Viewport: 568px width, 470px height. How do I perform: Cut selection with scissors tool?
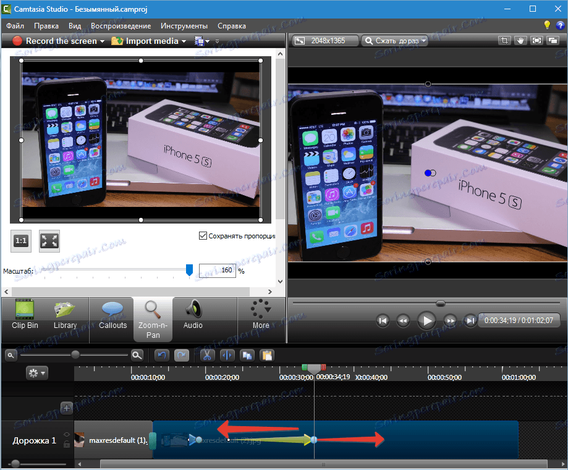207,356
